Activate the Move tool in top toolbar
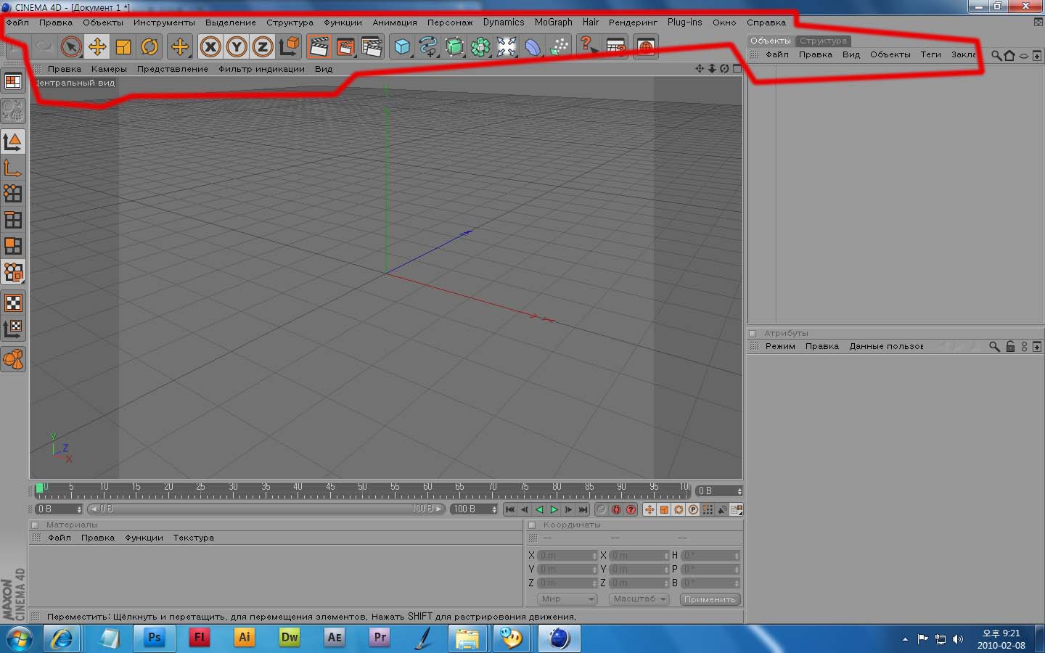1045x653 pixels. (x=97, y=47)
